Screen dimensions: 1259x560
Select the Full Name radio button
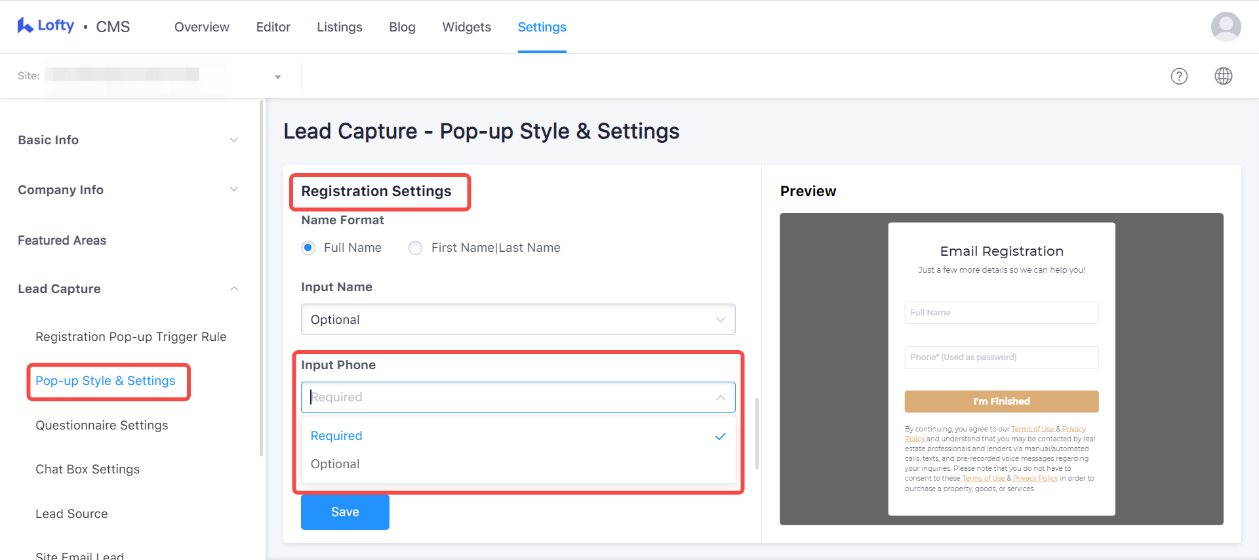[308, 248]
